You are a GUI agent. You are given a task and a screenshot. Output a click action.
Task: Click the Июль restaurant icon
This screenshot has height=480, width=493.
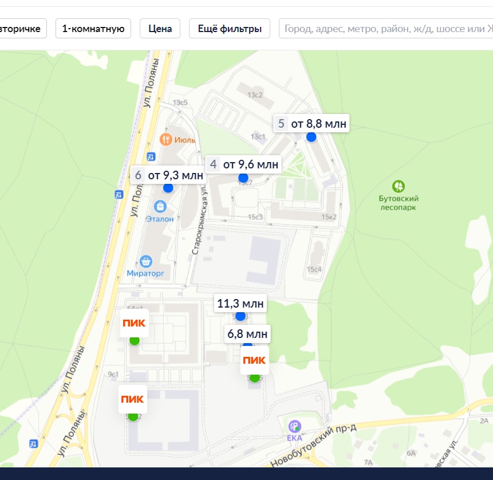165,139
